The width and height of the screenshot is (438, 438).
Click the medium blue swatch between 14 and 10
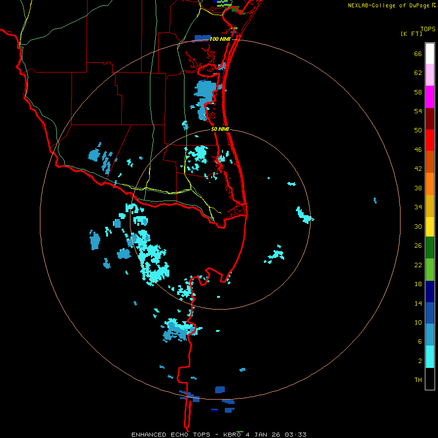coord(430,313)
